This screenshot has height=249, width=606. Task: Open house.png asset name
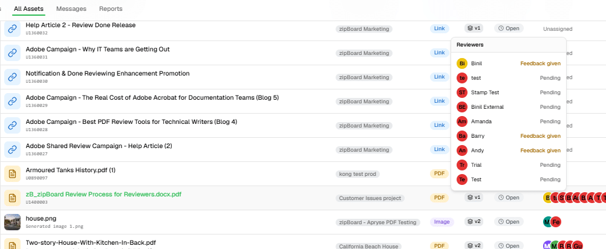[x=41, y=219]
